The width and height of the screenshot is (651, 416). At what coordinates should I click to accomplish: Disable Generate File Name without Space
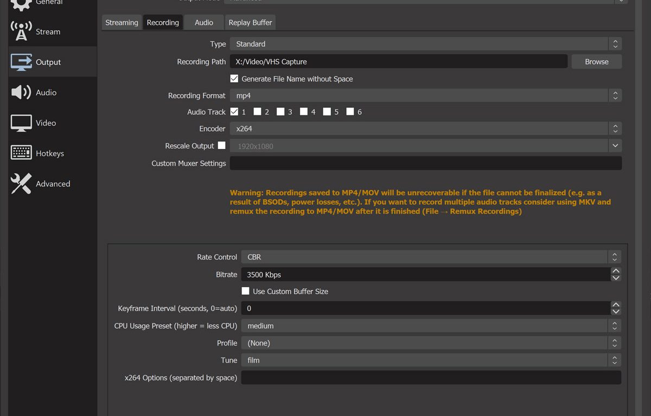tap(234, 79)
